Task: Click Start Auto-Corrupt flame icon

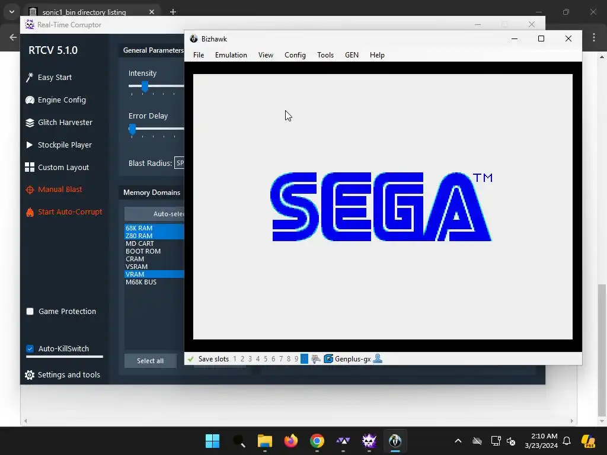Action: (x=30, y=212)
